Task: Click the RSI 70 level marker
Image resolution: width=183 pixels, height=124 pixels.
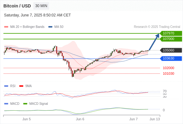Action: point(165,91)
